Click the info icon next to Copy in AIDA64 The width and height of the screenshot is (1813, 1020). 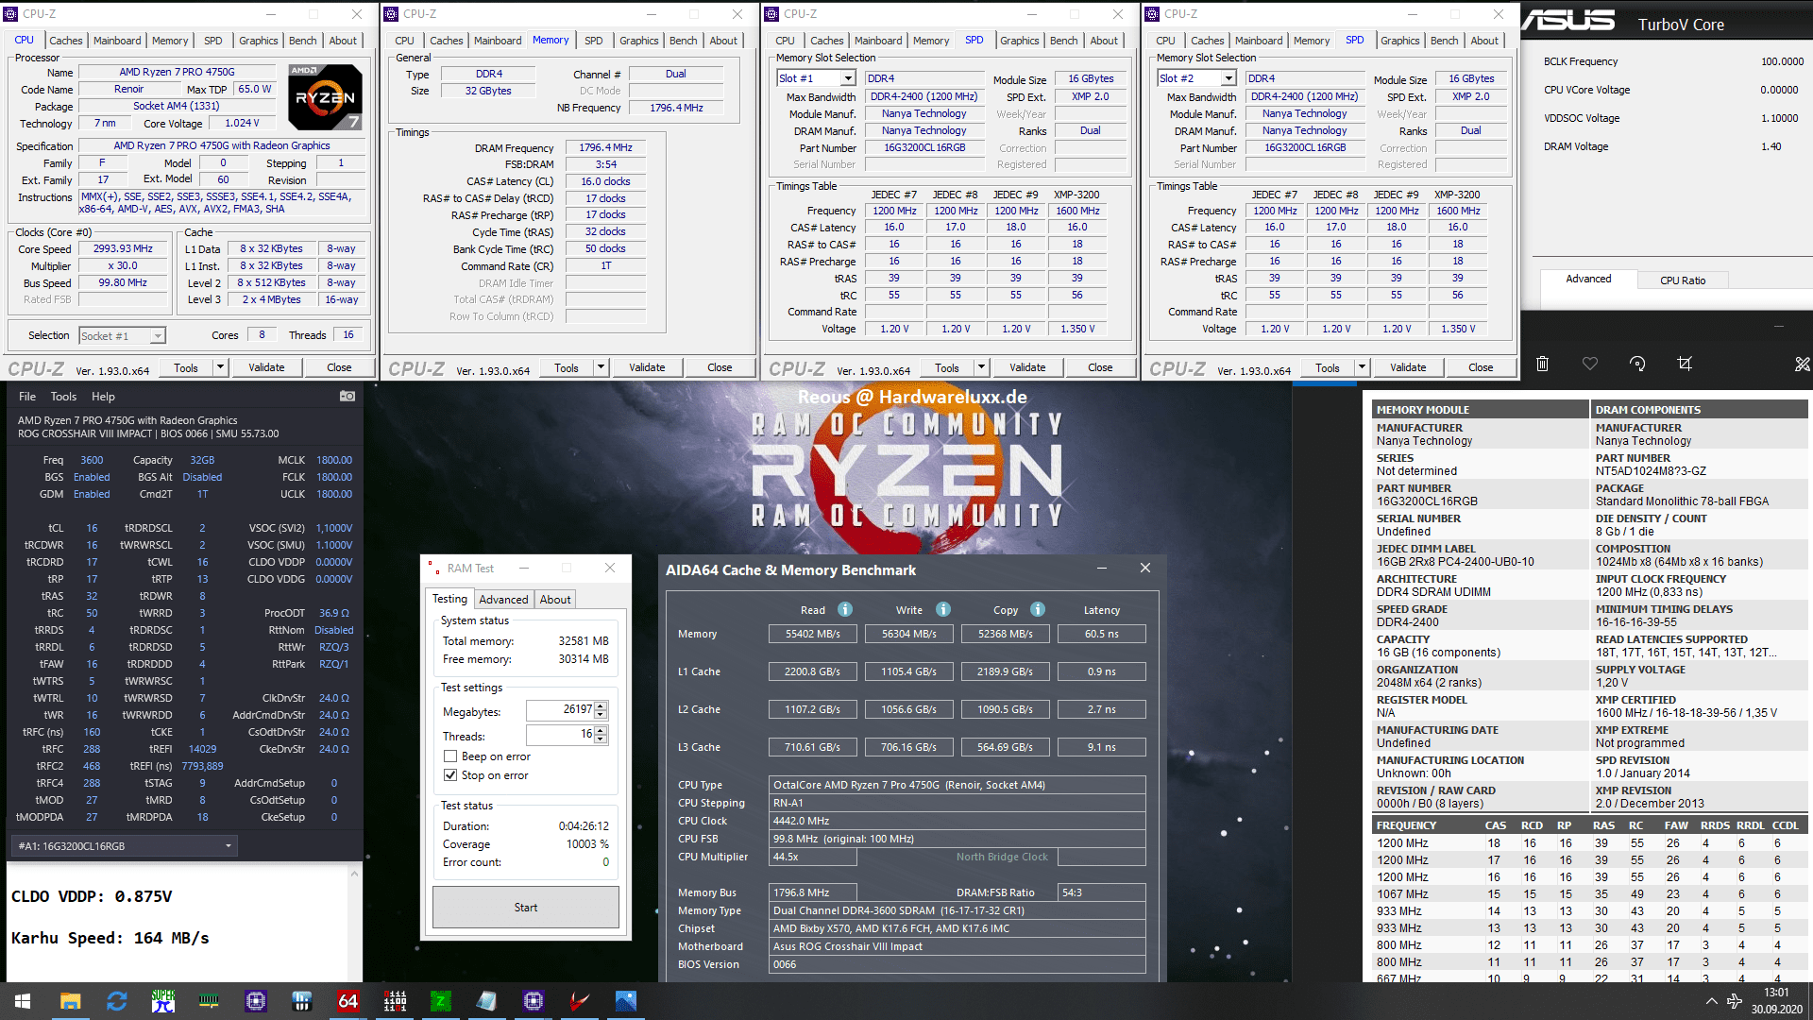tap(1038, 609)
